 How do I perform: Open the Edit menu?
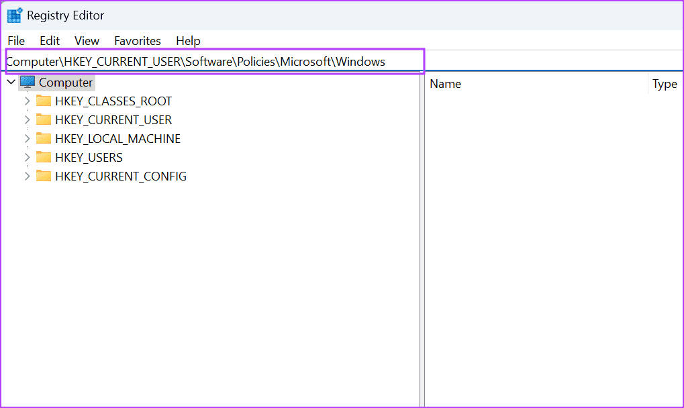(50, 41)
